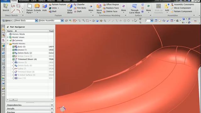Switch to the View tab

59,1
